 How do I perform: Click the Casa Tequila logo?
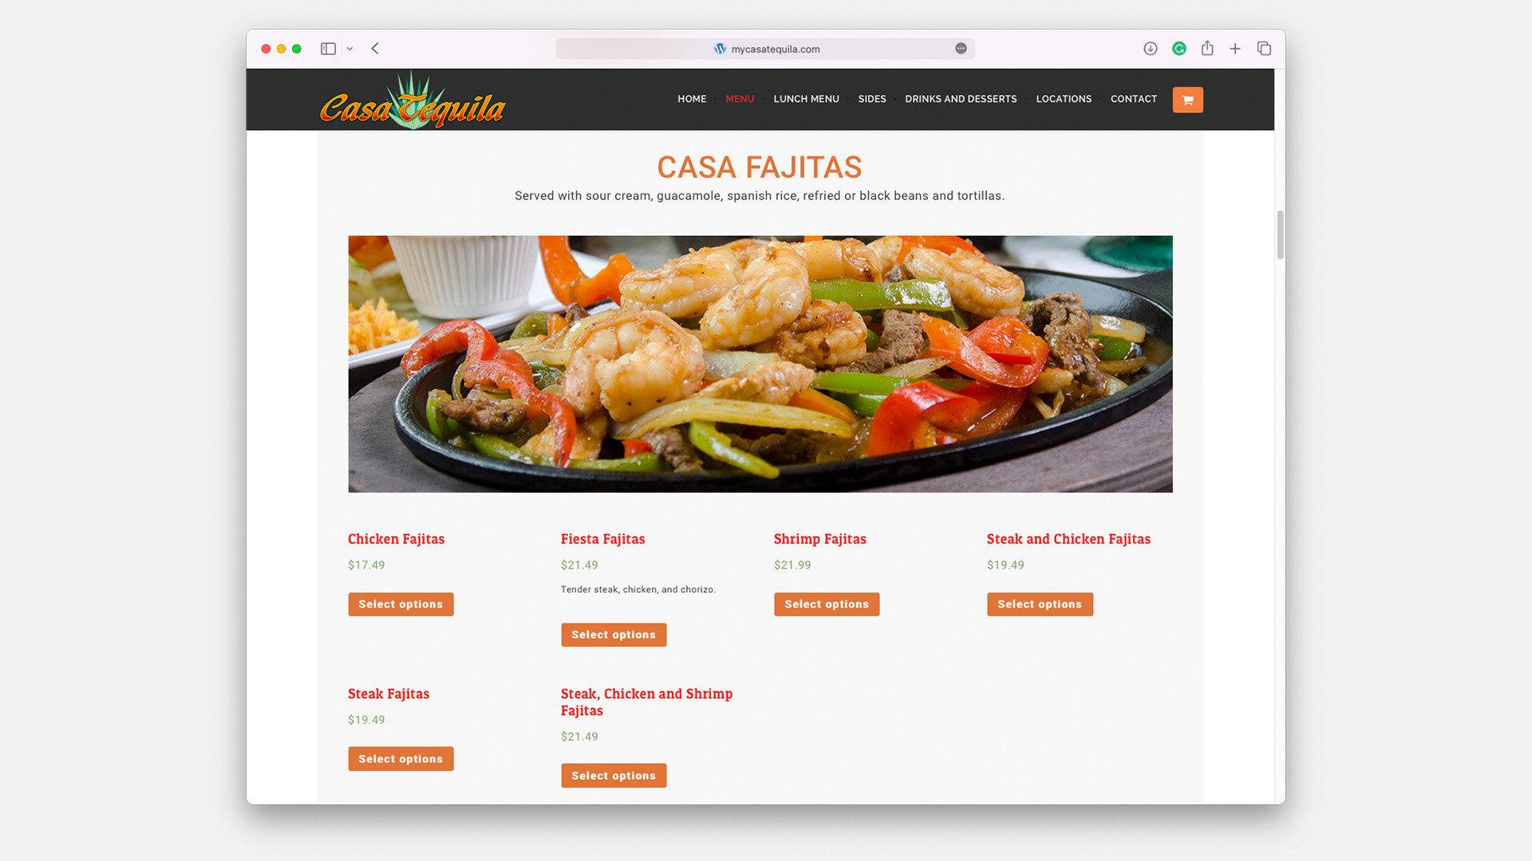(413, 101)
